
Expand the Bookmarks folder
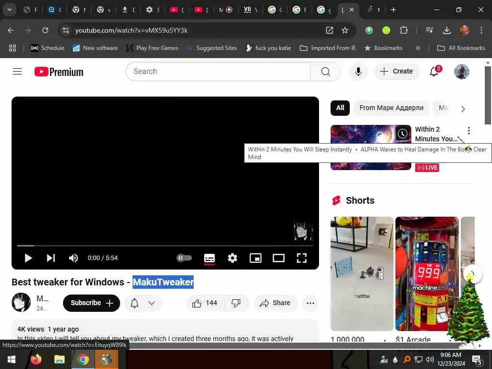[383, 48]
